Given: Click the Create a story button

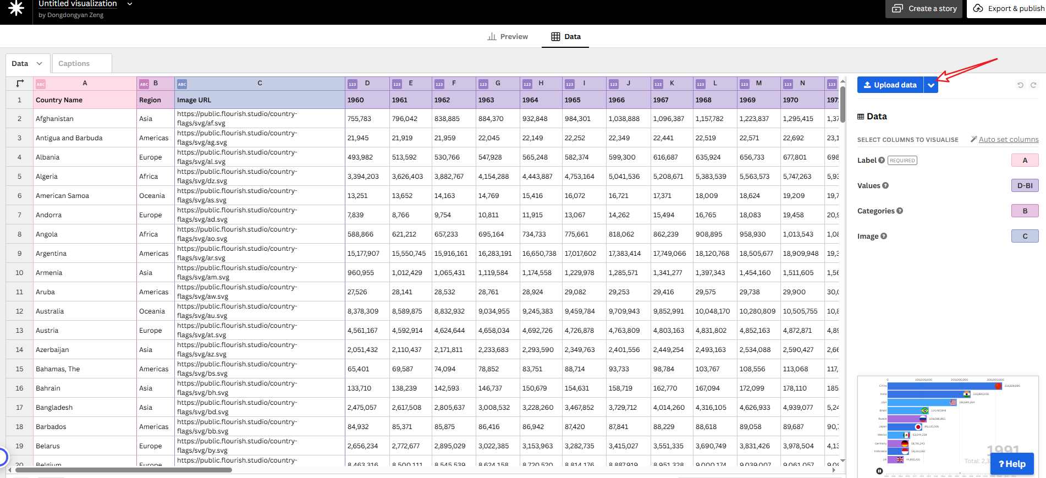Looking at the screenshot, I should pos(924,9).
